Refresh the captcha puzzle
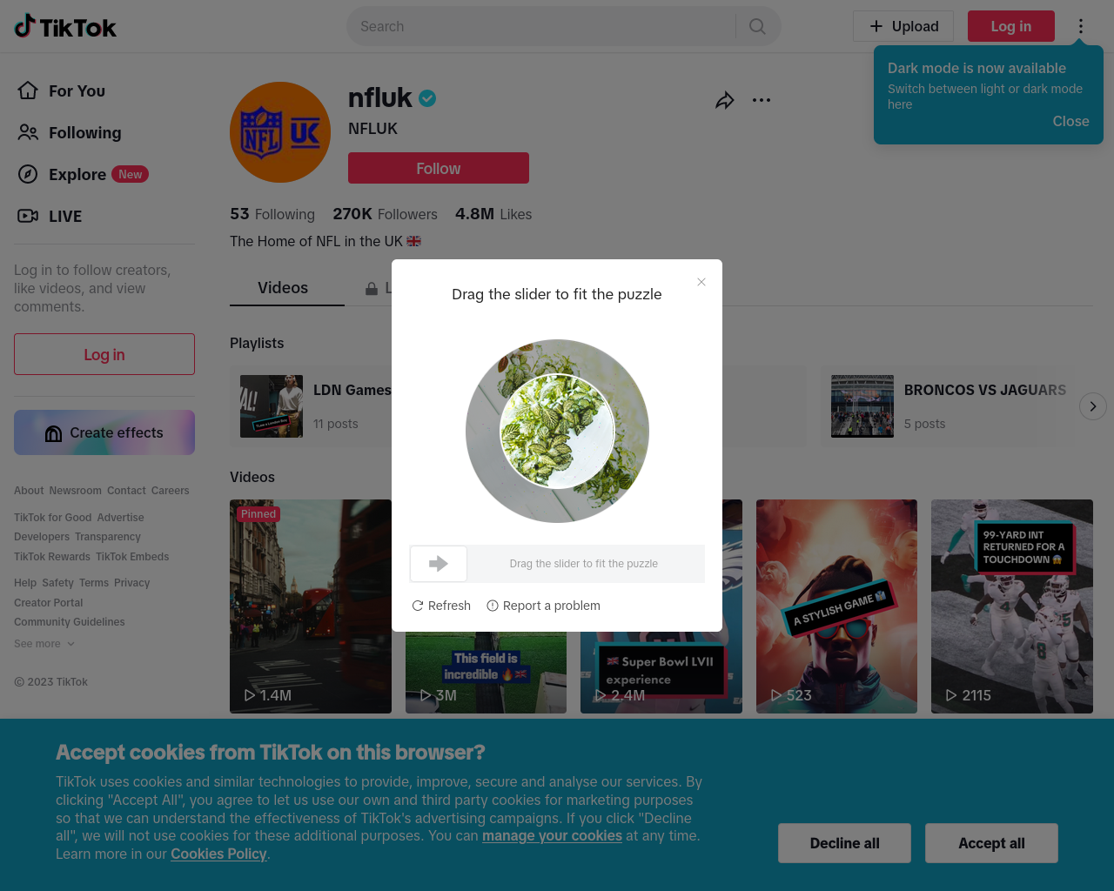The height and width of the screenshot is (891, 1114). [441, 606]
